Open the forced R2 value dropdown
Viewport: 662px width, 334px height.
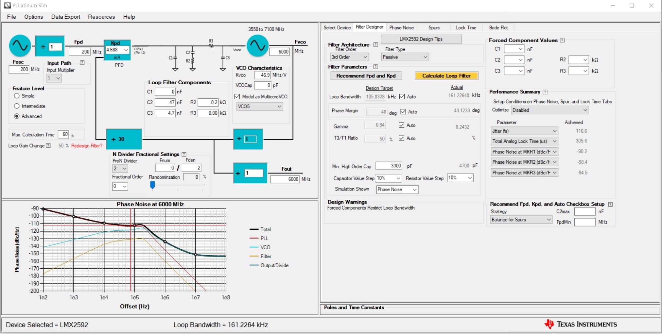[579, 60]
